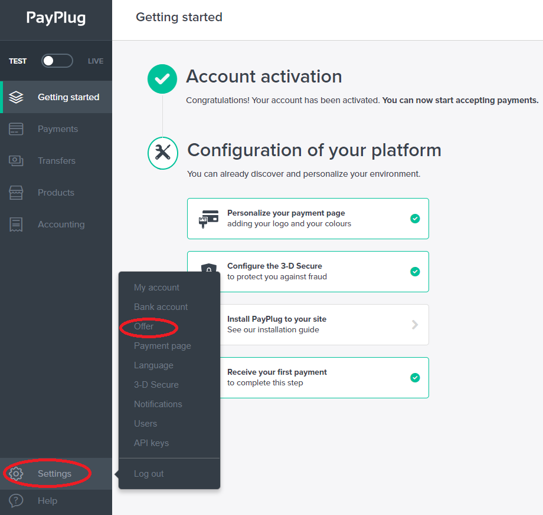Open the Configure the 3-D Secure card

point(308,272)
